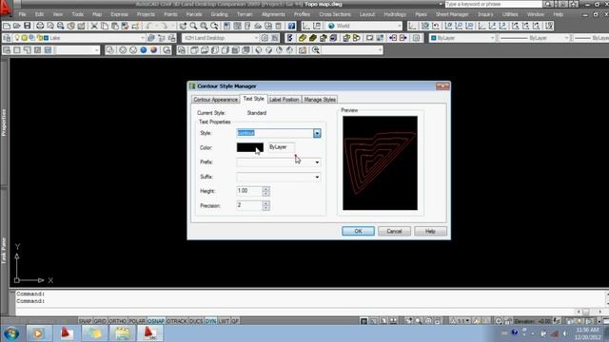Open Windows Media Player from the taskbar
This screenshot has width=609, height=342.
point(38,333)
